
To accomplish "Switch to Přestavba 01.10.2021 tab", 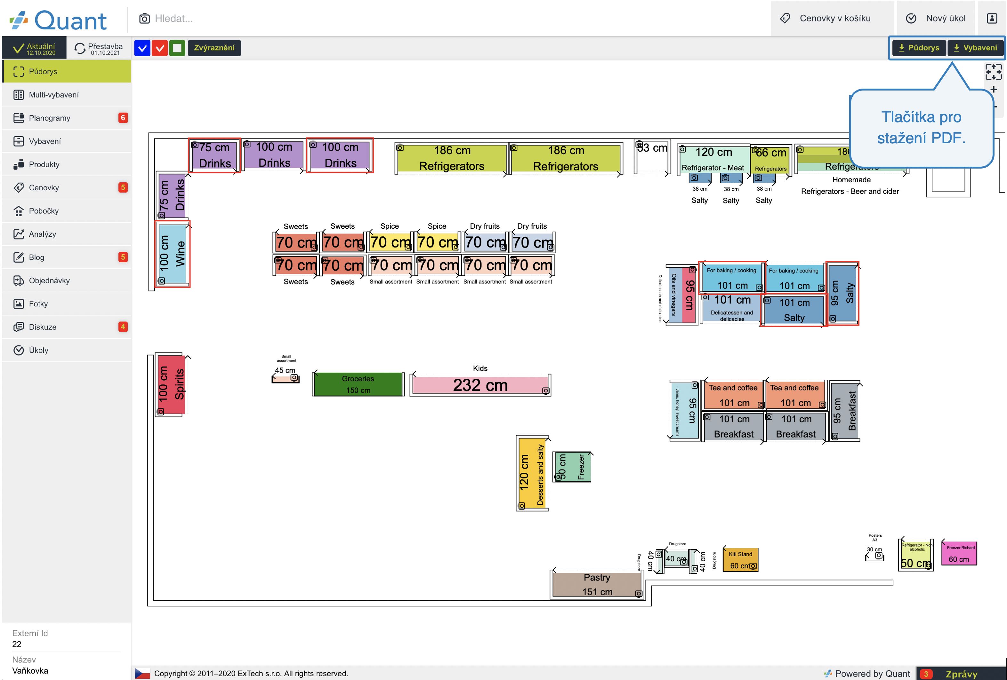I will pos(99,48).
